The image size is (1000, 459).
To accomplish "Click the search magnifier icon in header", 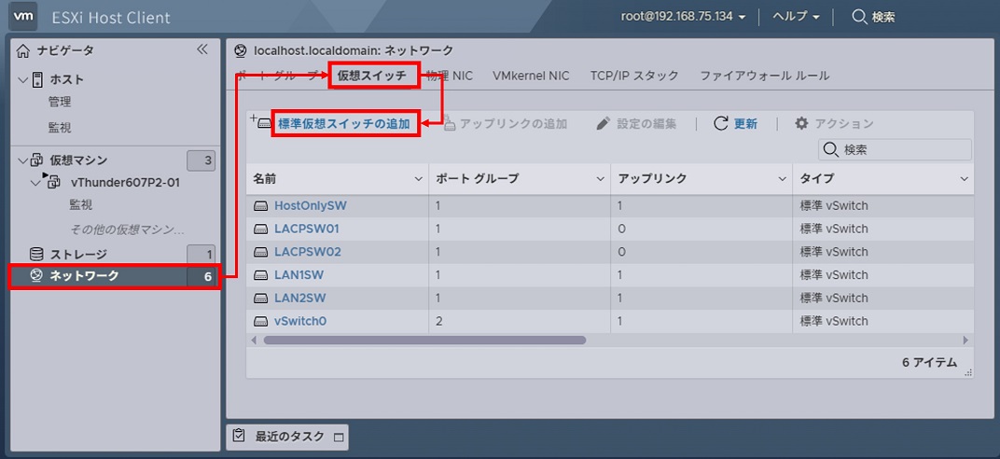I will click(859, 17).
